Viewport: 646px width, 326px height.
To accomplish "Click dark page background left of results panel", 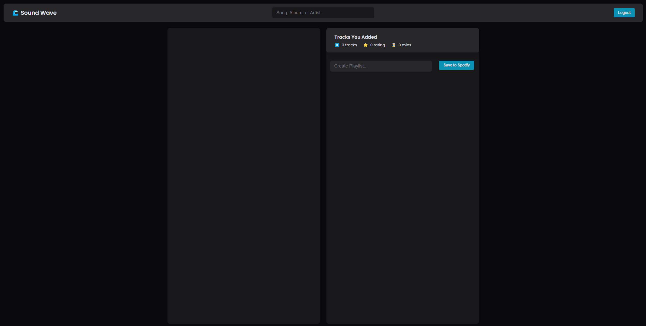I will coord(84,176).
